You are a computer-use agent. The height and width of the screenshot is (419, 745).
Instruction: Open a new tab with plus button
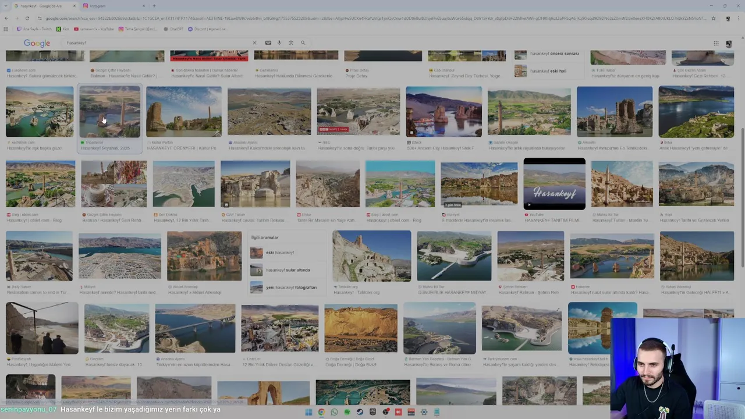tap(154, 6)
